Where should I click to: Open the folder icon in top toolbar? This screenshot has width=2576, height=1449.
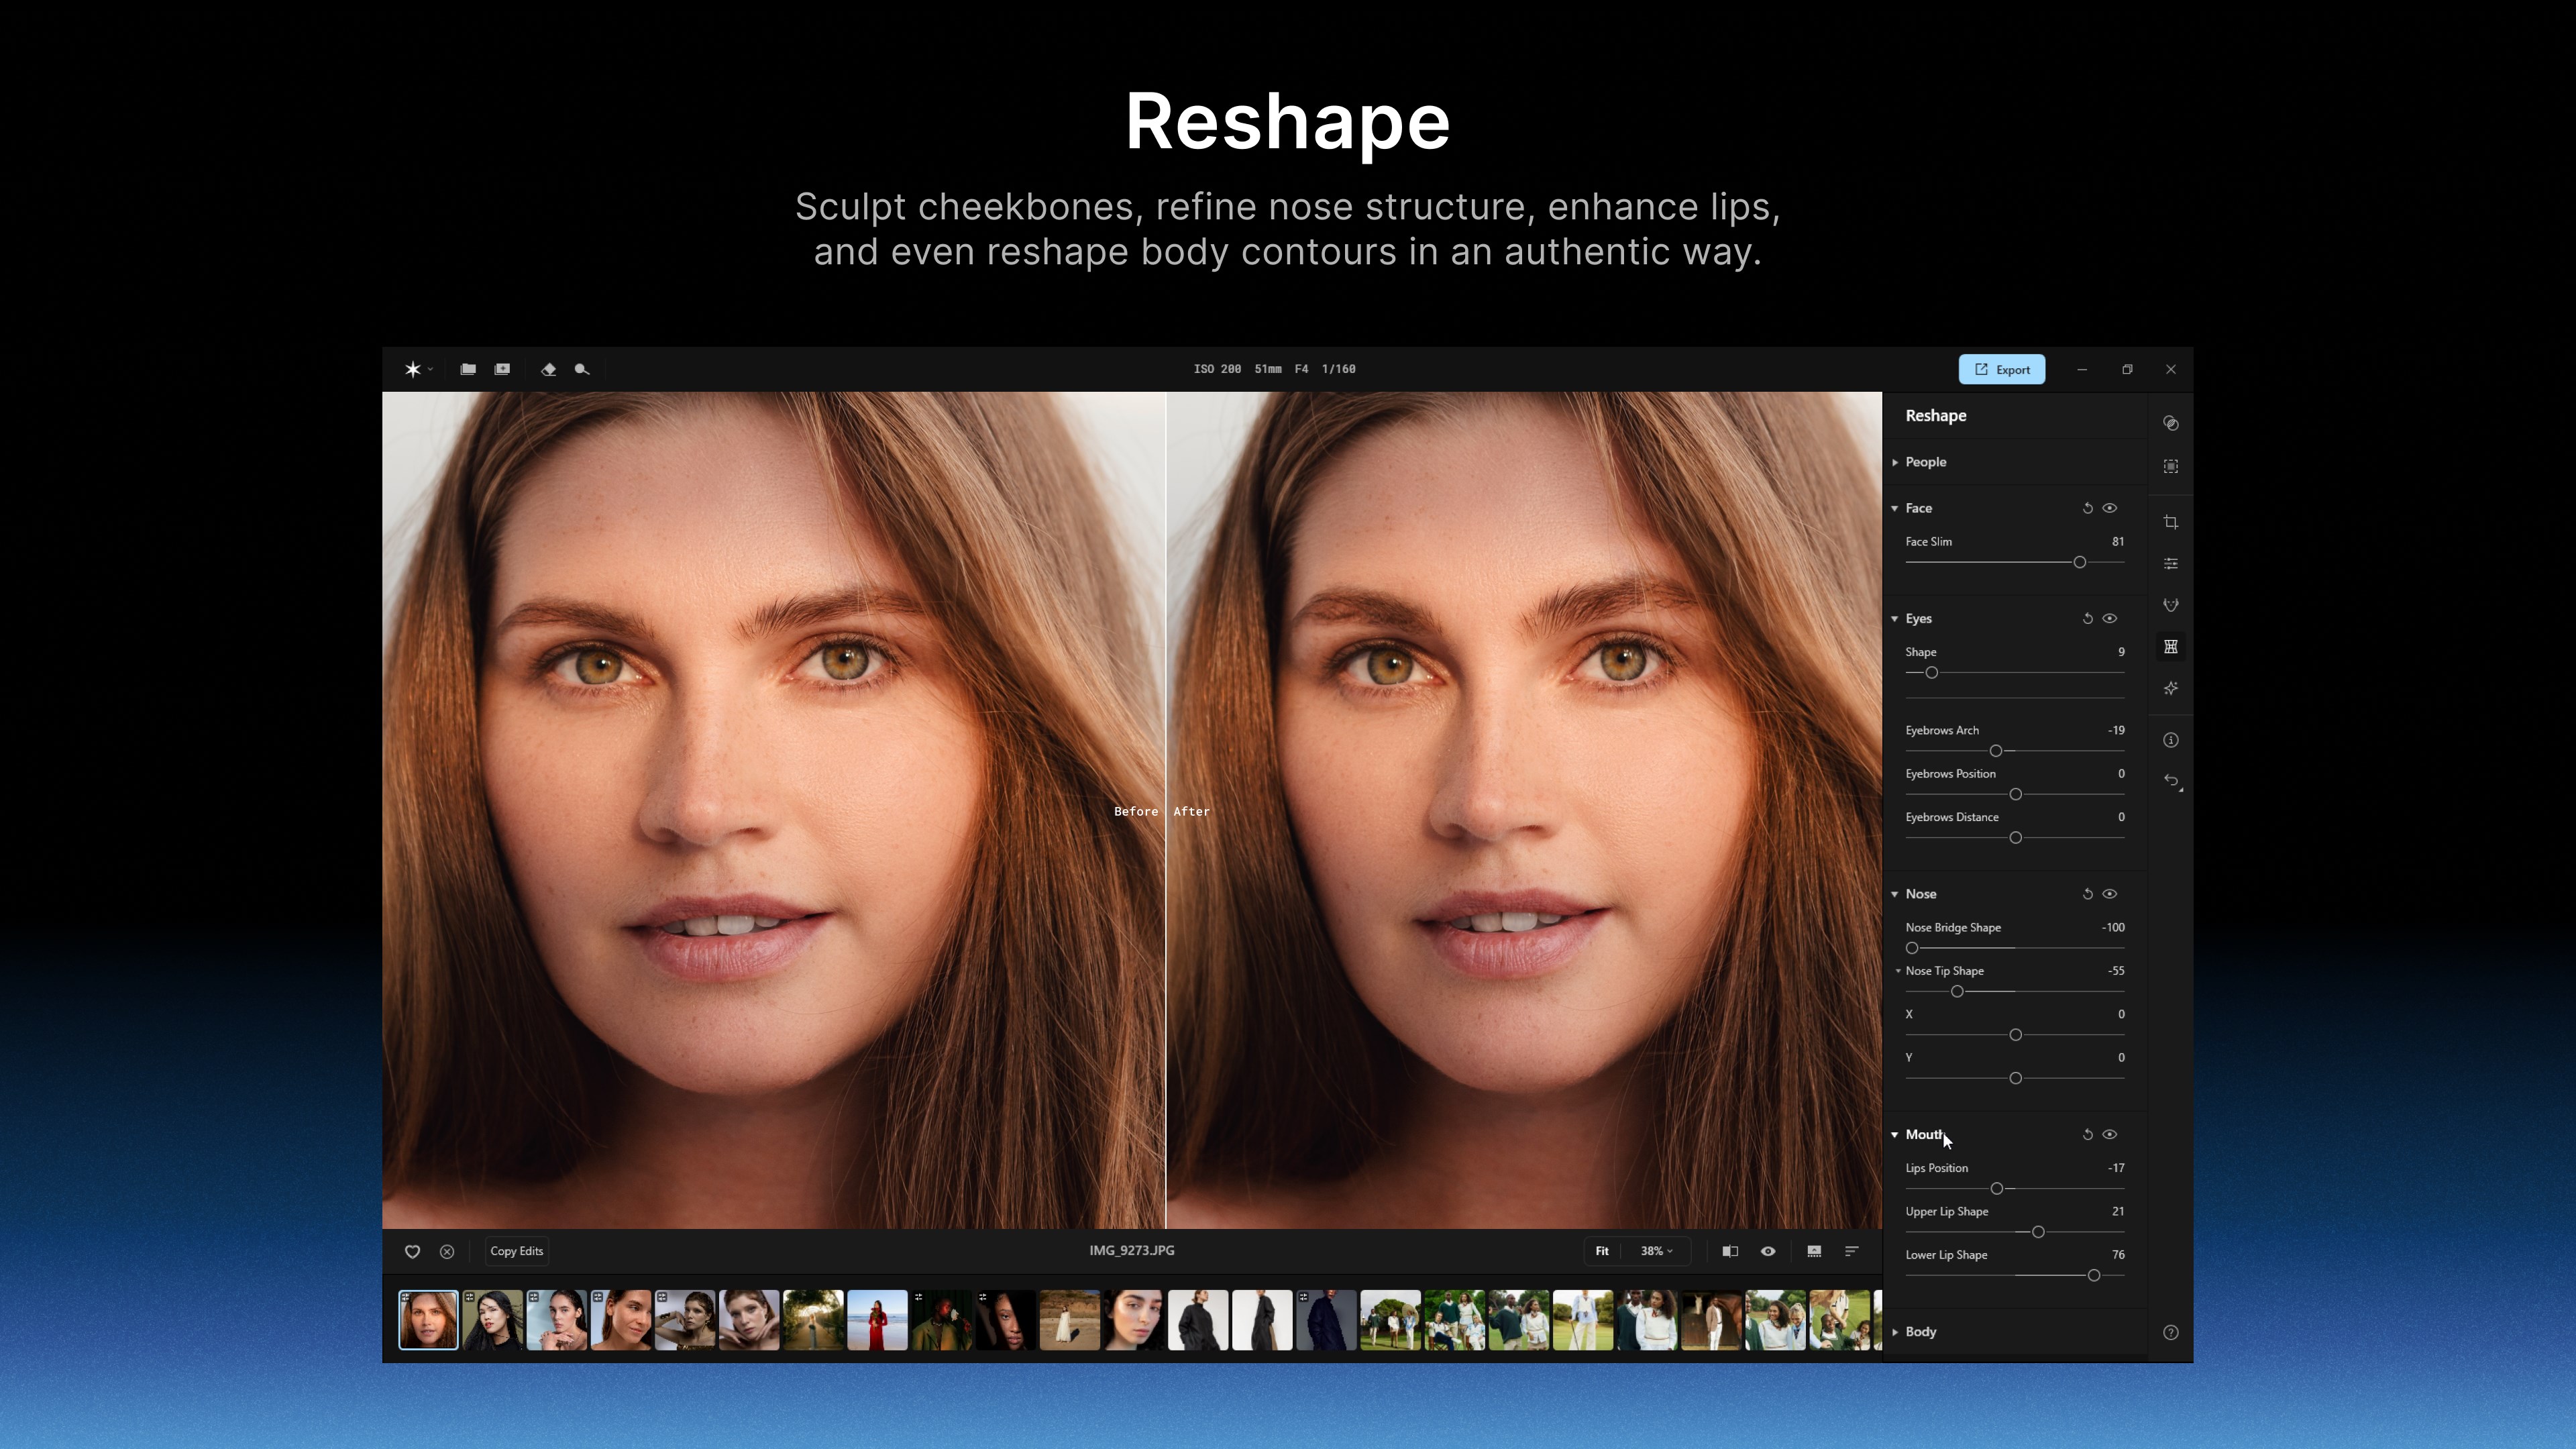click(468, 369)
